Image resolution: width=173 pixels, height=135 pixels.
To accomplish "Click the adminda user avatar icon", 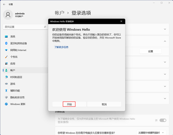I will click(8, 15).
